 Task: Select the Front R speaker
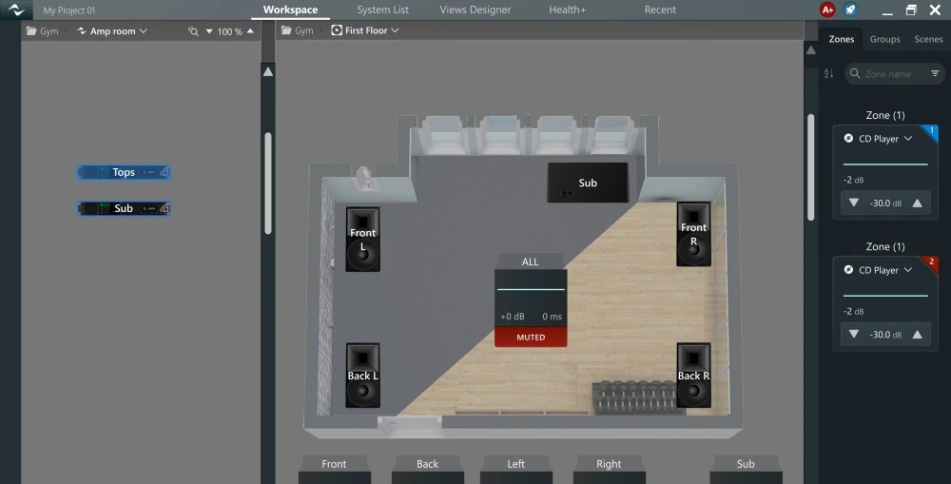pyautogui.click(x=693, y=234)
